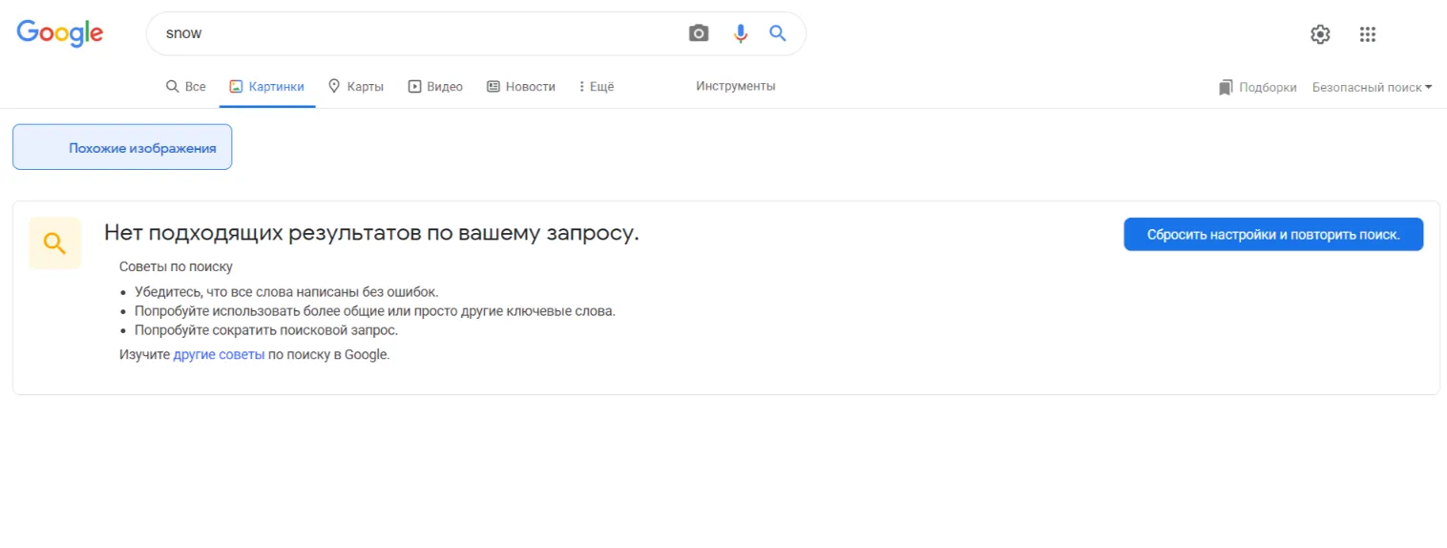Expand the Безопасный поиск dropdown
The width and height of the screenshot is (1447, 548).
1372,87
